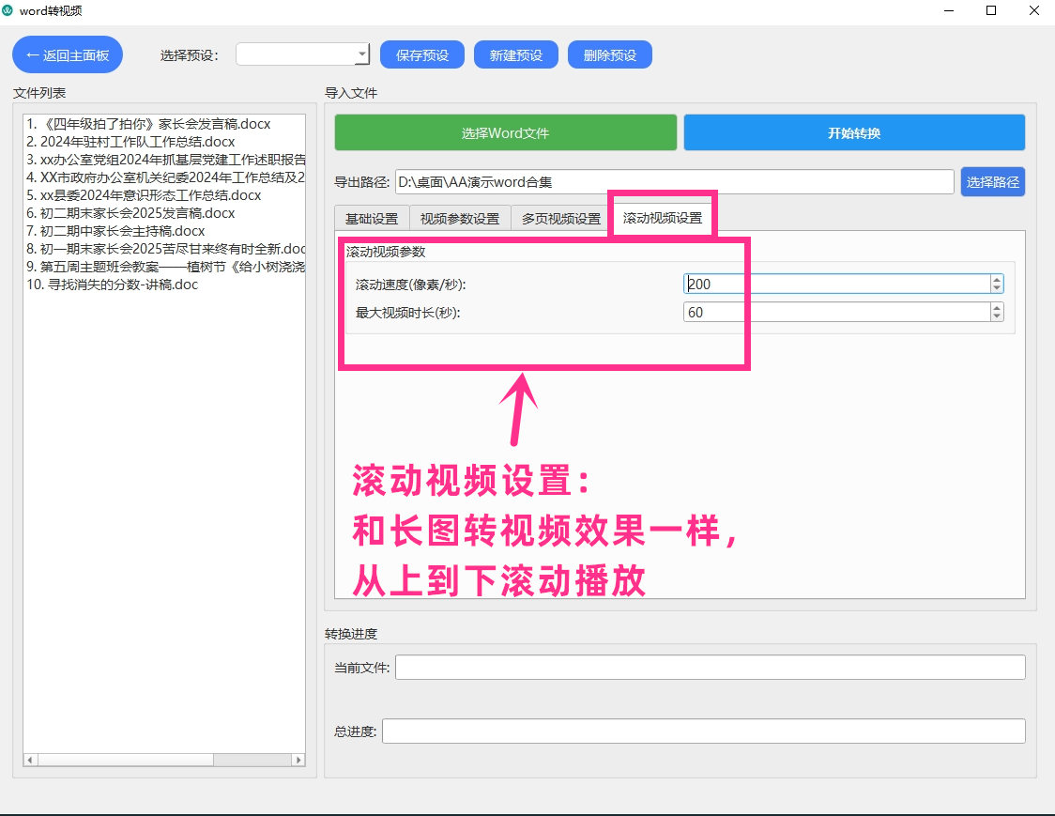The width and height of the screenshot is (1055, 816).
Task: Select file 4 XX市政府办公室机关纪委
Action: (164, 177)
